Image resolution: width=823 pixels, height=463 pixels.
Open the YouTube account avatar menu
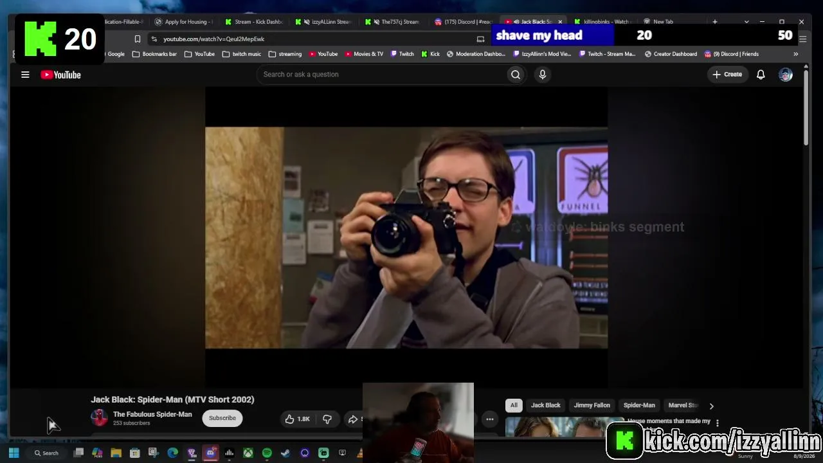point(786,75)
